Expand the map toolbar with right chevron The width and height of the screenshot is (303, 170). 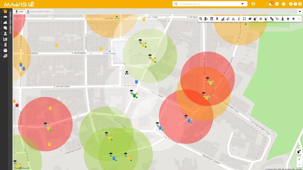(299, 19)
